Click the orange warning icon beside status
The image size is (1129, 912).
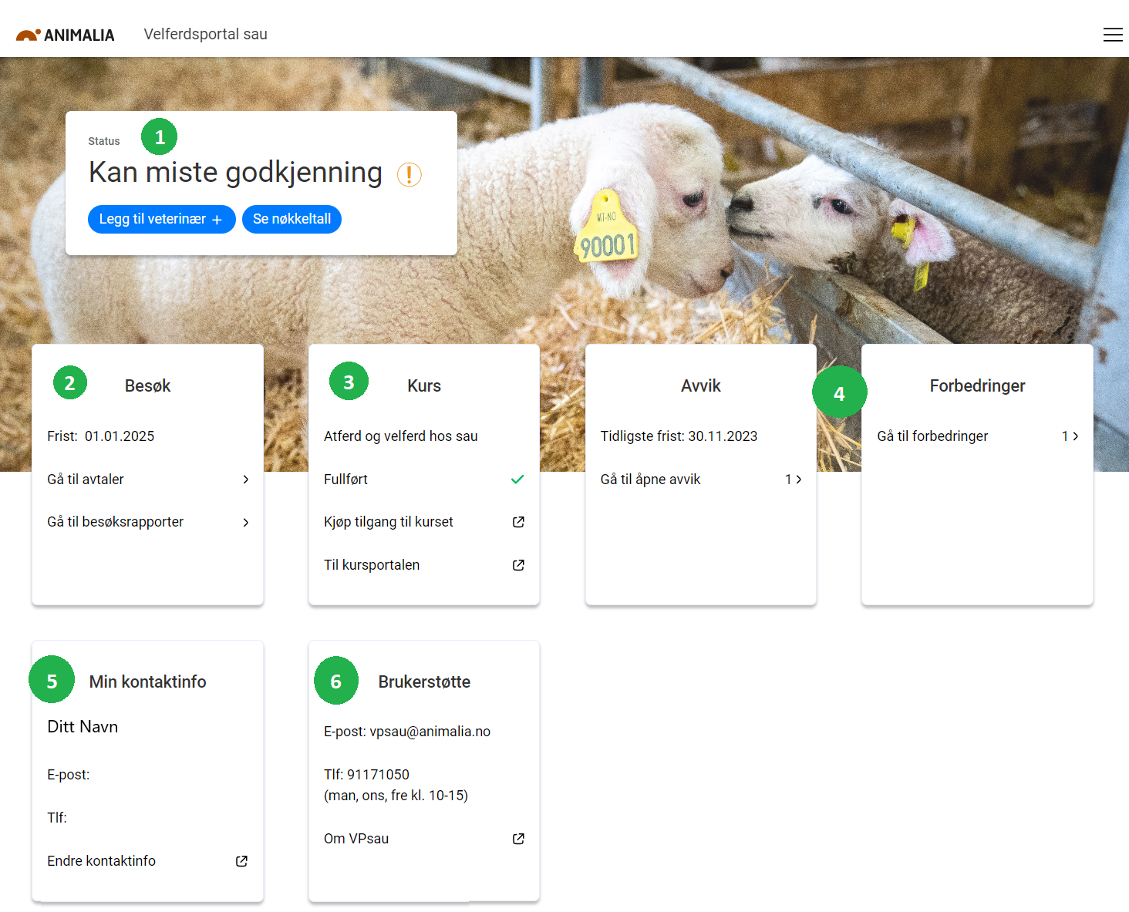click(x=409, y=175)
